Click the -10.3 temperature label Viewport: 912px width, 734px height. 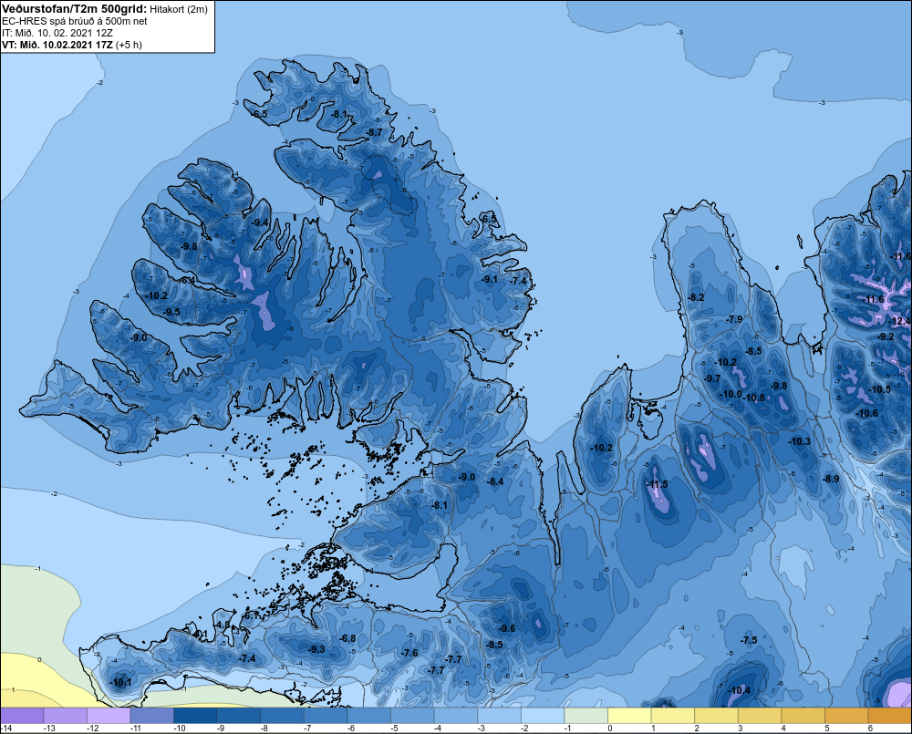click(x=799, y=441)
